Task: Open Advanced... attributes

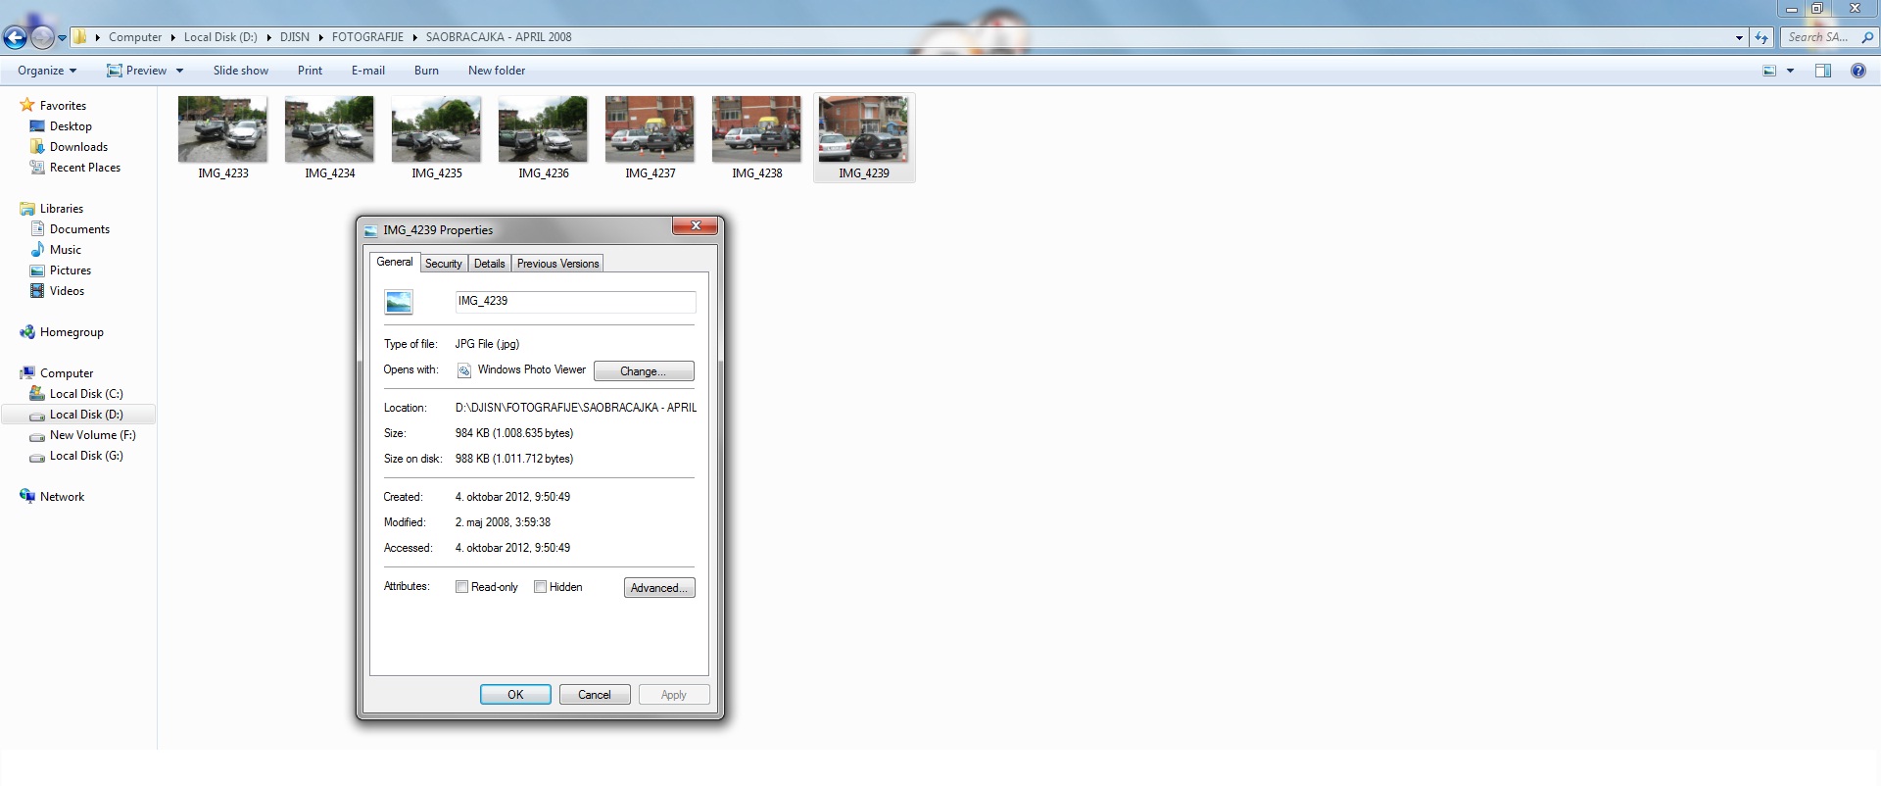Action: pyautogui.click(x=659, y=588)
